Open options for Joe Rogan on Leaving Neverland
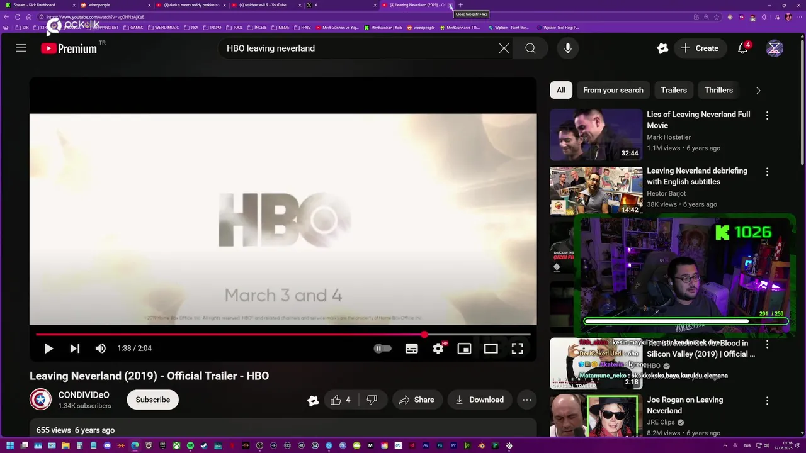Image resolution: width=806 pixels, height=453 pixels. pos(767,401)
